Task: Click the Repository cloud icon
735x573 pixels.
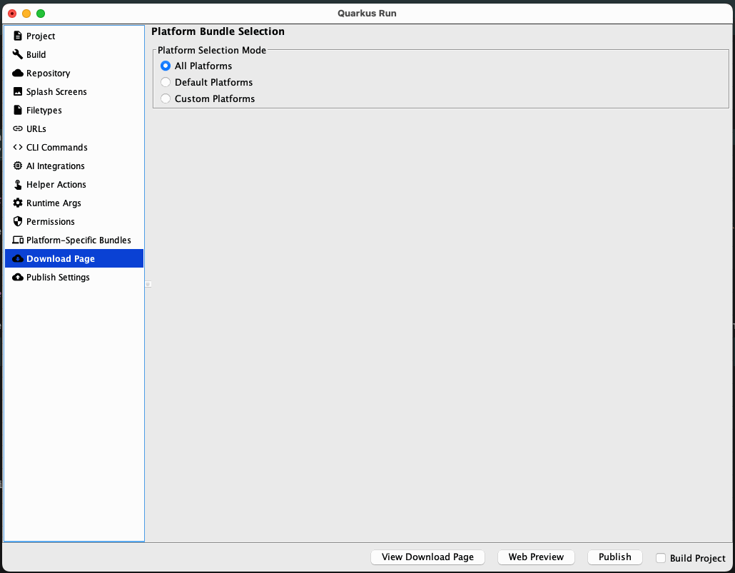Action: coord(18,73)
